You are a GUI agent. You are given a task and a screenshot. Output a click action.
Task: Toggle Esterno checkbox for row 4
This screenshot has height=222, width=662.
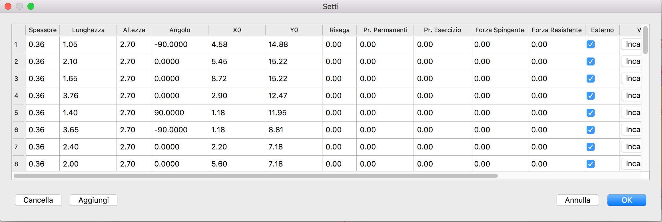click(590, 96)
